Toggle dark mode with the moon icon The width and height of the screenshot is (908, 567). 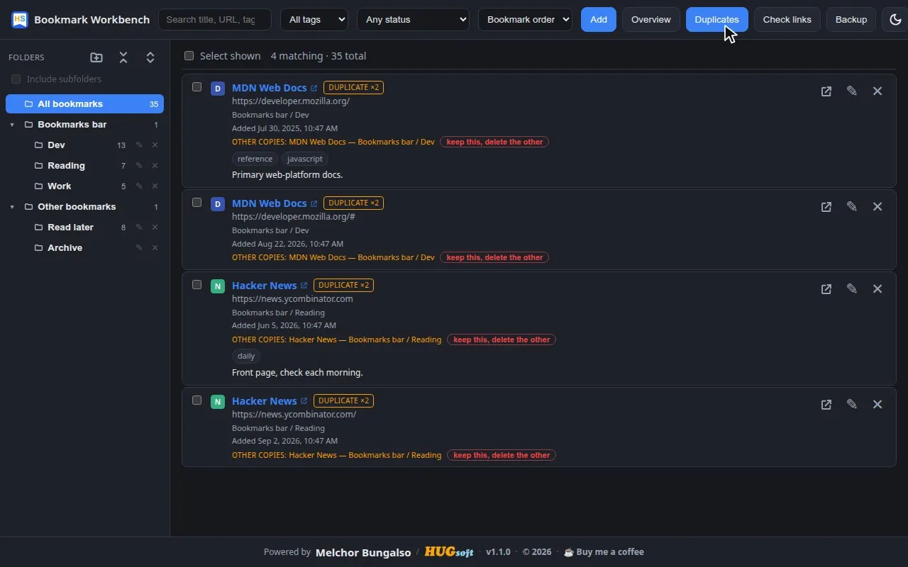[x=895, y=20]
